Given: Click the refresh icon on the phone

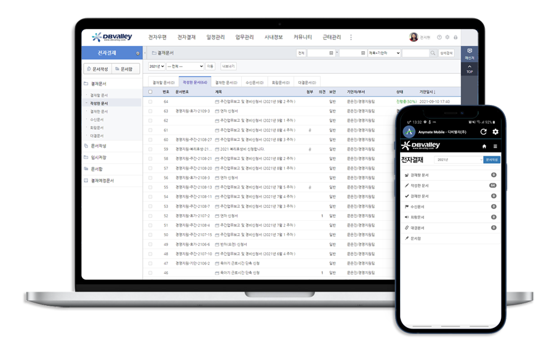Looking at the screenshot, I should 484,132.
